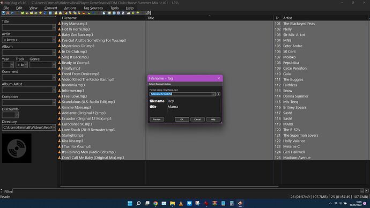Screen dimensions: 370x208
Task: Select the file 'In Da Club.mp3'
Action: point(75,51)
